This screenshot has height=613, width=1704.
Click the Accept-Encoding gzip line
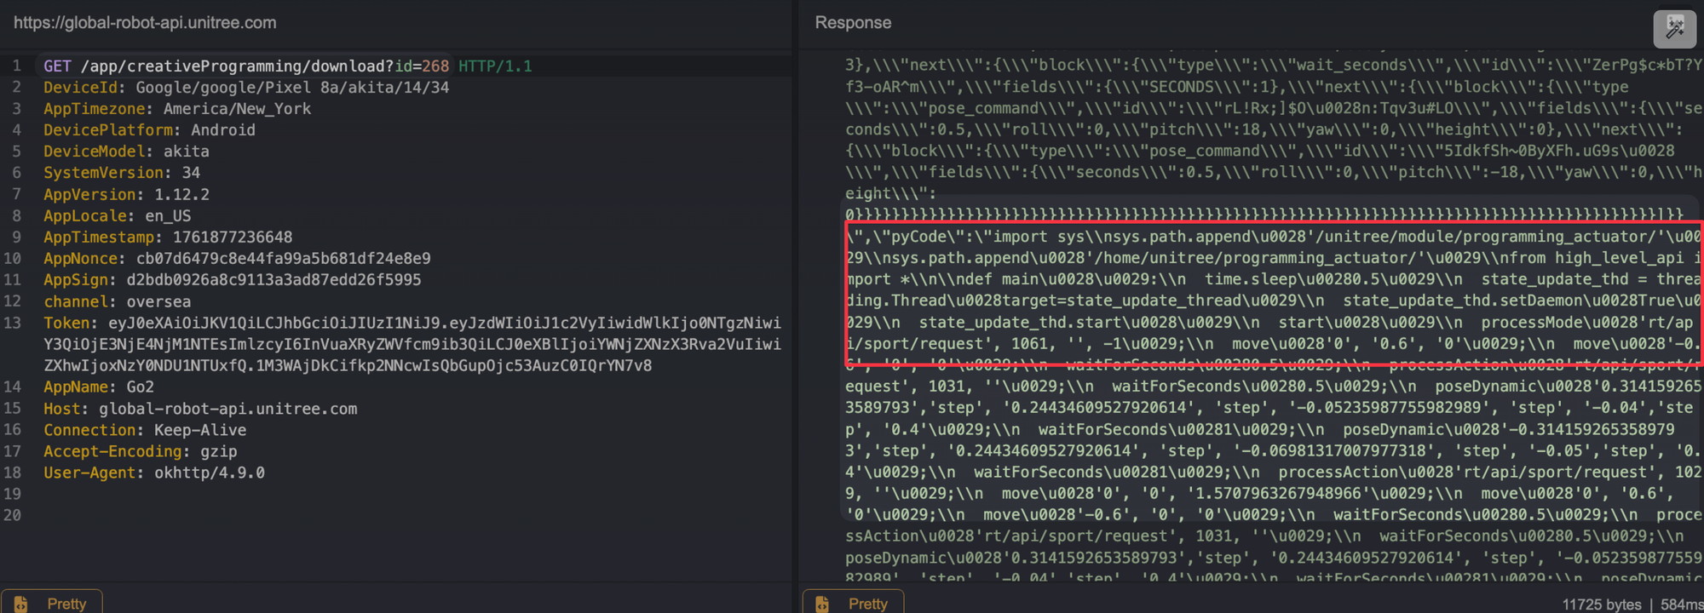tap(141, 451)
